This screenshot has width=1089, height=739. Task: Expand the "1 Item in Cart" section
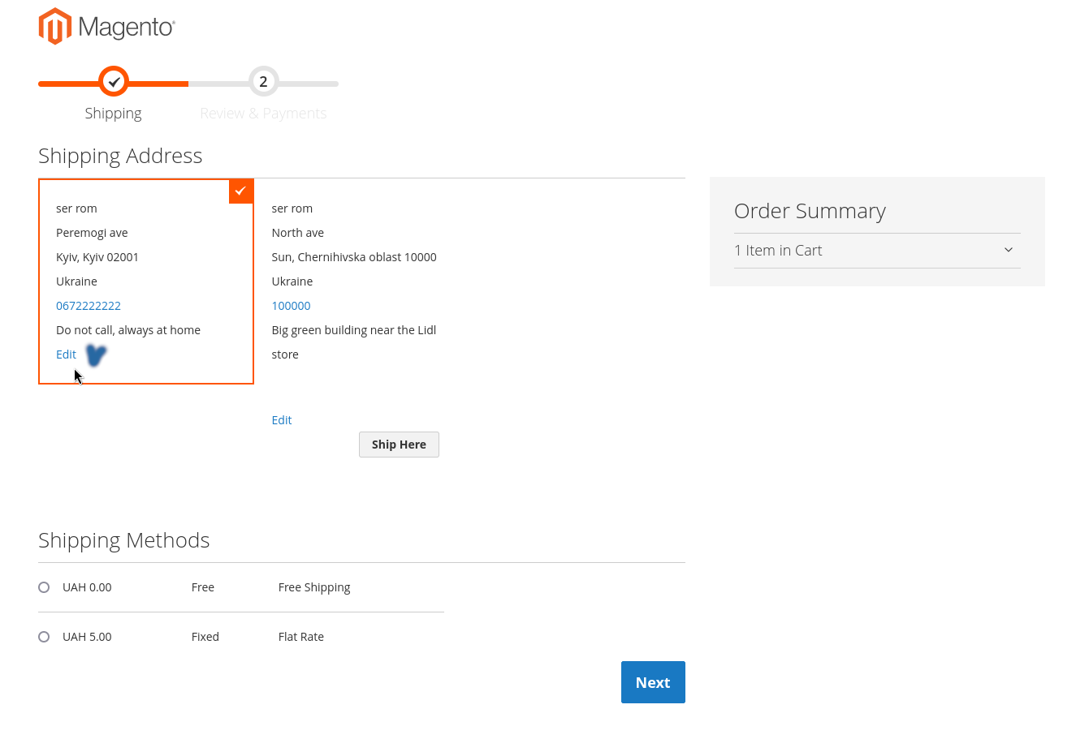click(x=778, y=251)
